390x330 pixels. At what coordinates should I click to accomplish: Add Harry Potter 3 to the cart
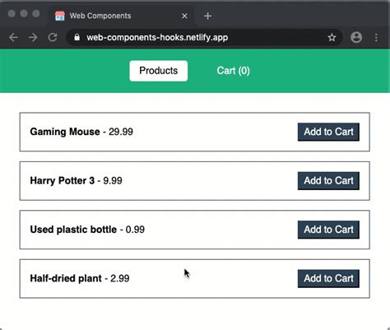pyautogui.click(x=328, y=180)
